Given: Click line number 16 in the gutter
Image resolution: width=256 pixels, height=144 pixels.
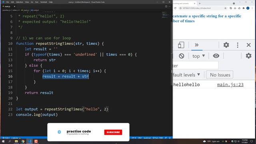Looking at the screenshot, I should (x=10, y=76).
